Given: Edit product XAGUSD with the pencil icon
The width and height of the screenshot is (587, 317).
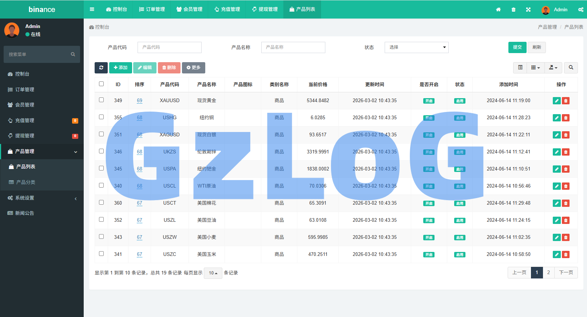Looking at the screenshot, I should pos(556,135).
